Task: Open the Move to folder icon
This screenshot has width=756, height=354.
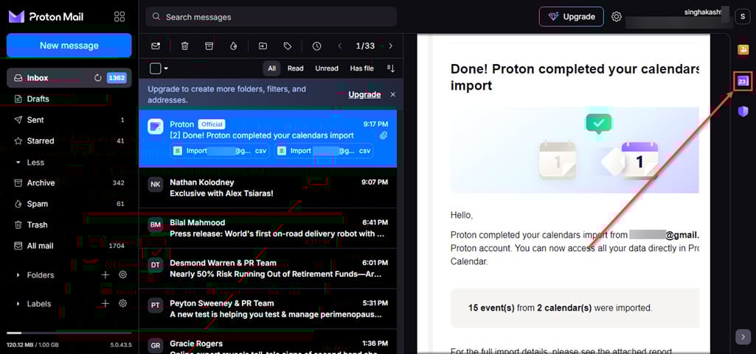Action: tap(263, 46)
